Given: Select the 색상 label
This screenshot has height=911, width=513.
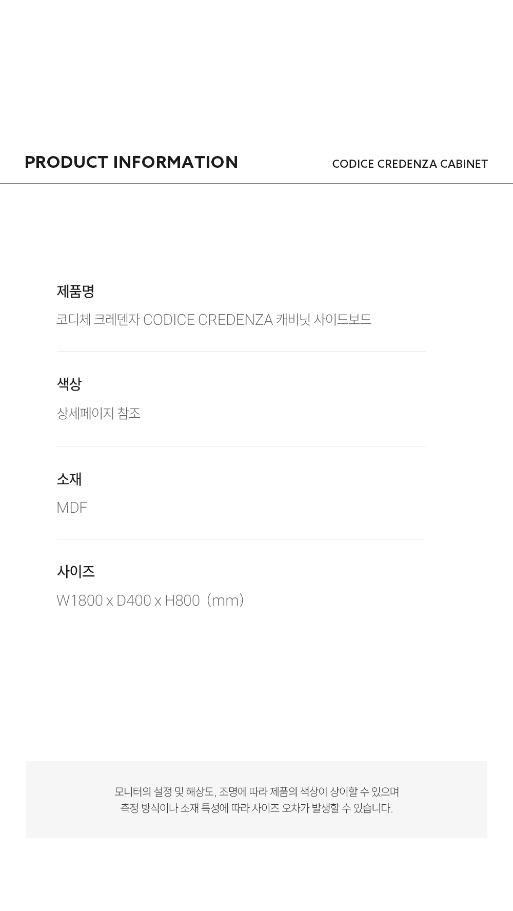Looking at the screenshot, I should tap(69, 384).
